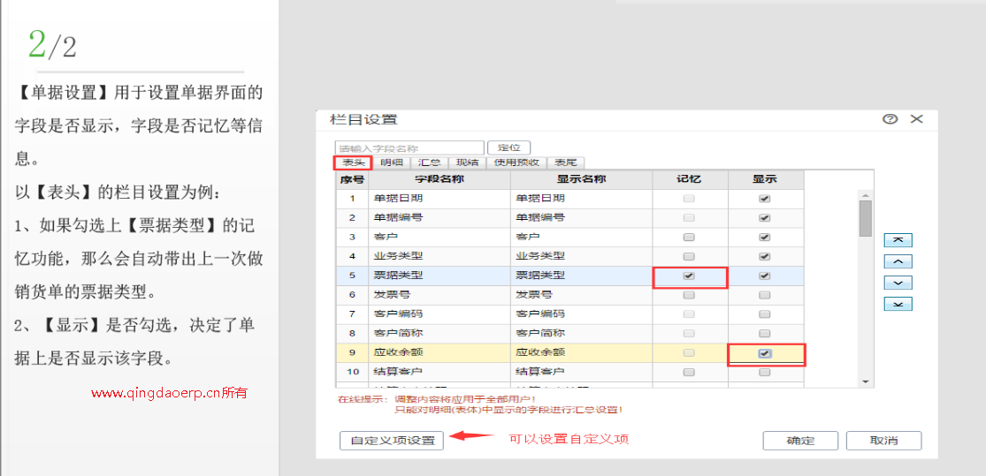The image size is (986, 476).
Task: Open the help question mark icon
Action: (890, 119)
